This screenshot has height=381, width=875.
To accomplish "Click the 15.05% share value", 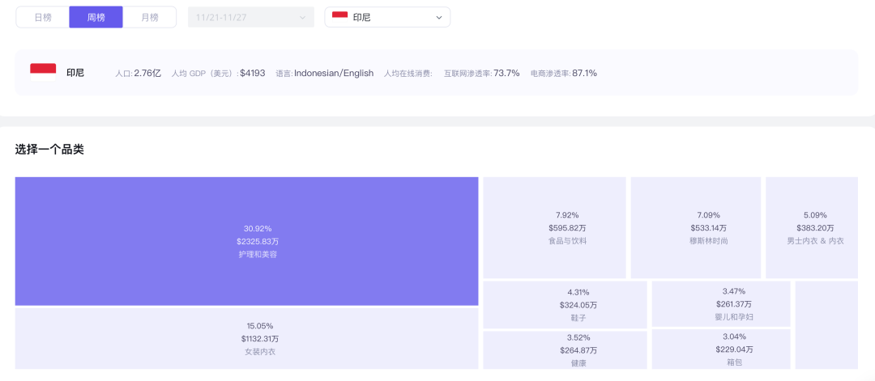I will pos(260,326).
